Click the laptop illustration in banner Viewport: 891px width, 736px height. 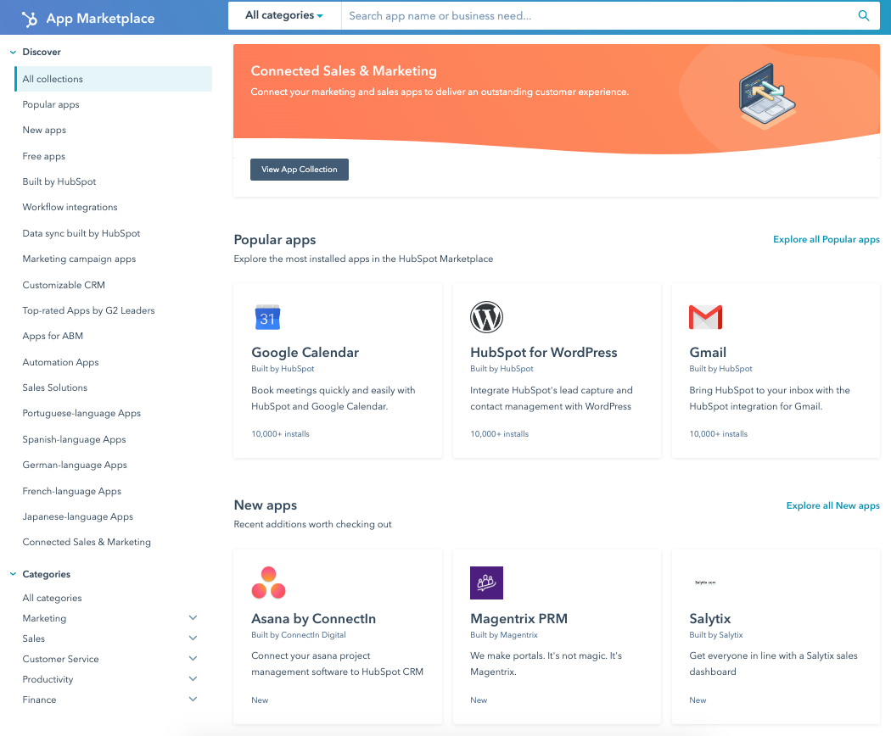pyautogui.click(x=767, y=95)
